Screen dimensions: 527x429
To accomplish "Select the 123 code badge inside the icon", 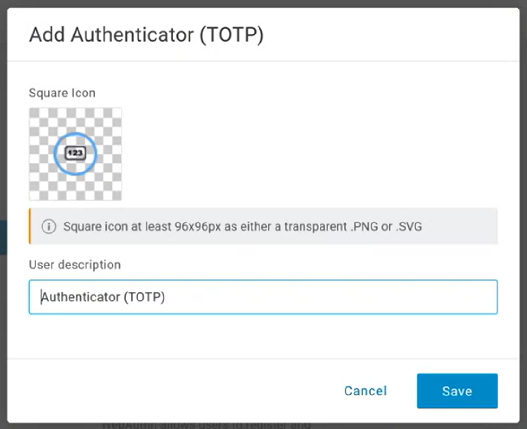I will coord(75,154).
